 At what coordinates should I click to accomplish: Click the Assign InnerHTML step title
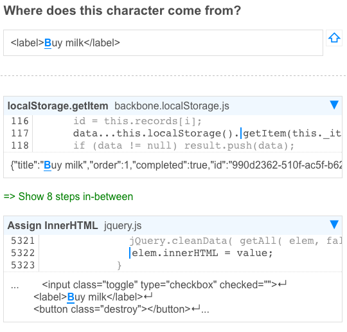[53, 225]
